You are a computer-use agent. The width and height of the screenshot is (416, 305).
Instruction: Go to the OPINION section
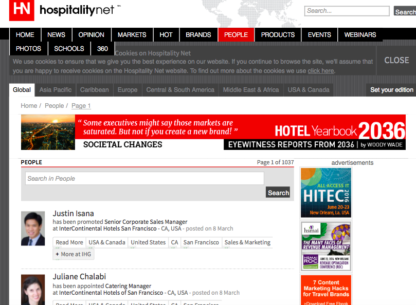[91, 35]
